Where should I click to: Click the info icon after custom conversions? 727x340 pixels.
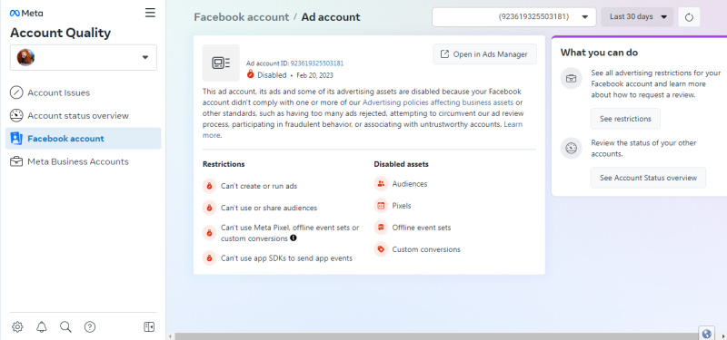coord(293,238)
